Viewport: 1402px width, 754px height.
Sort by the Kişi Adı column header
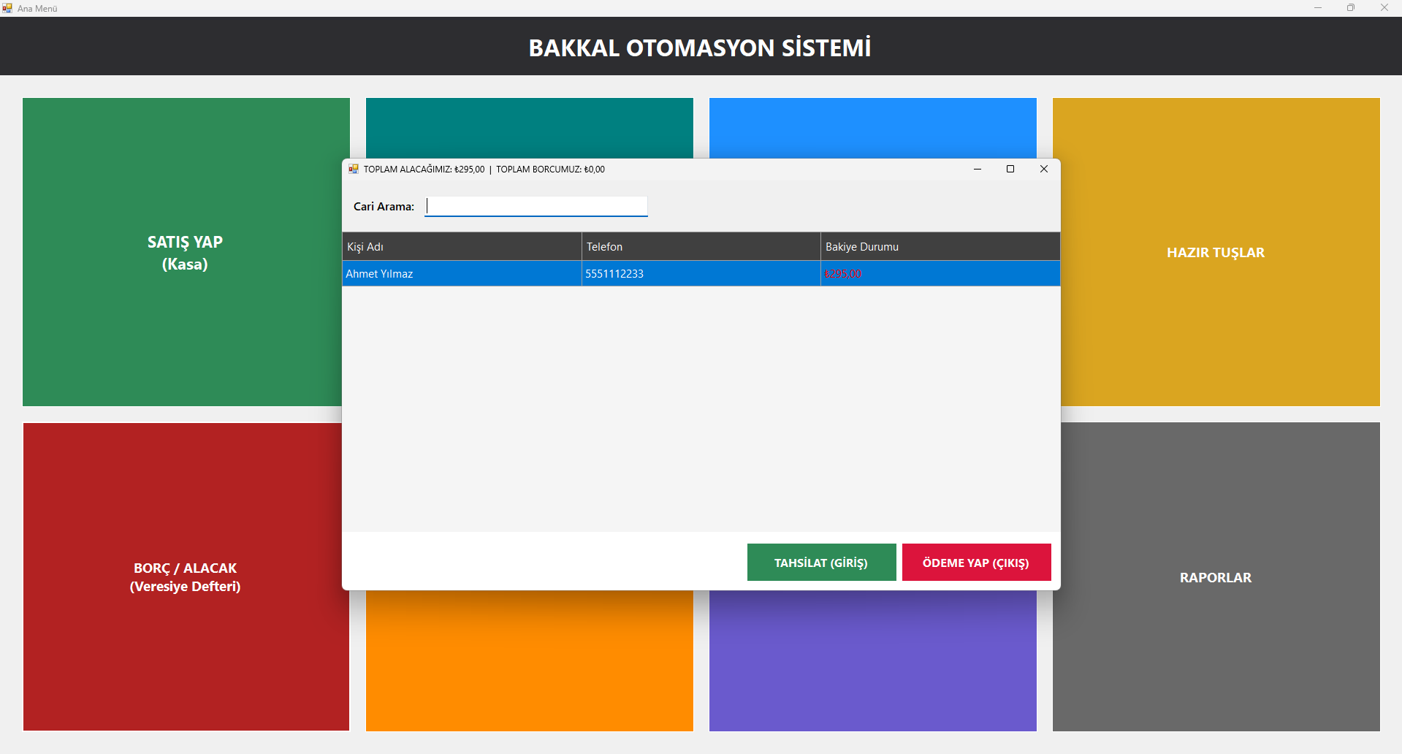click(x=462, y=247)
